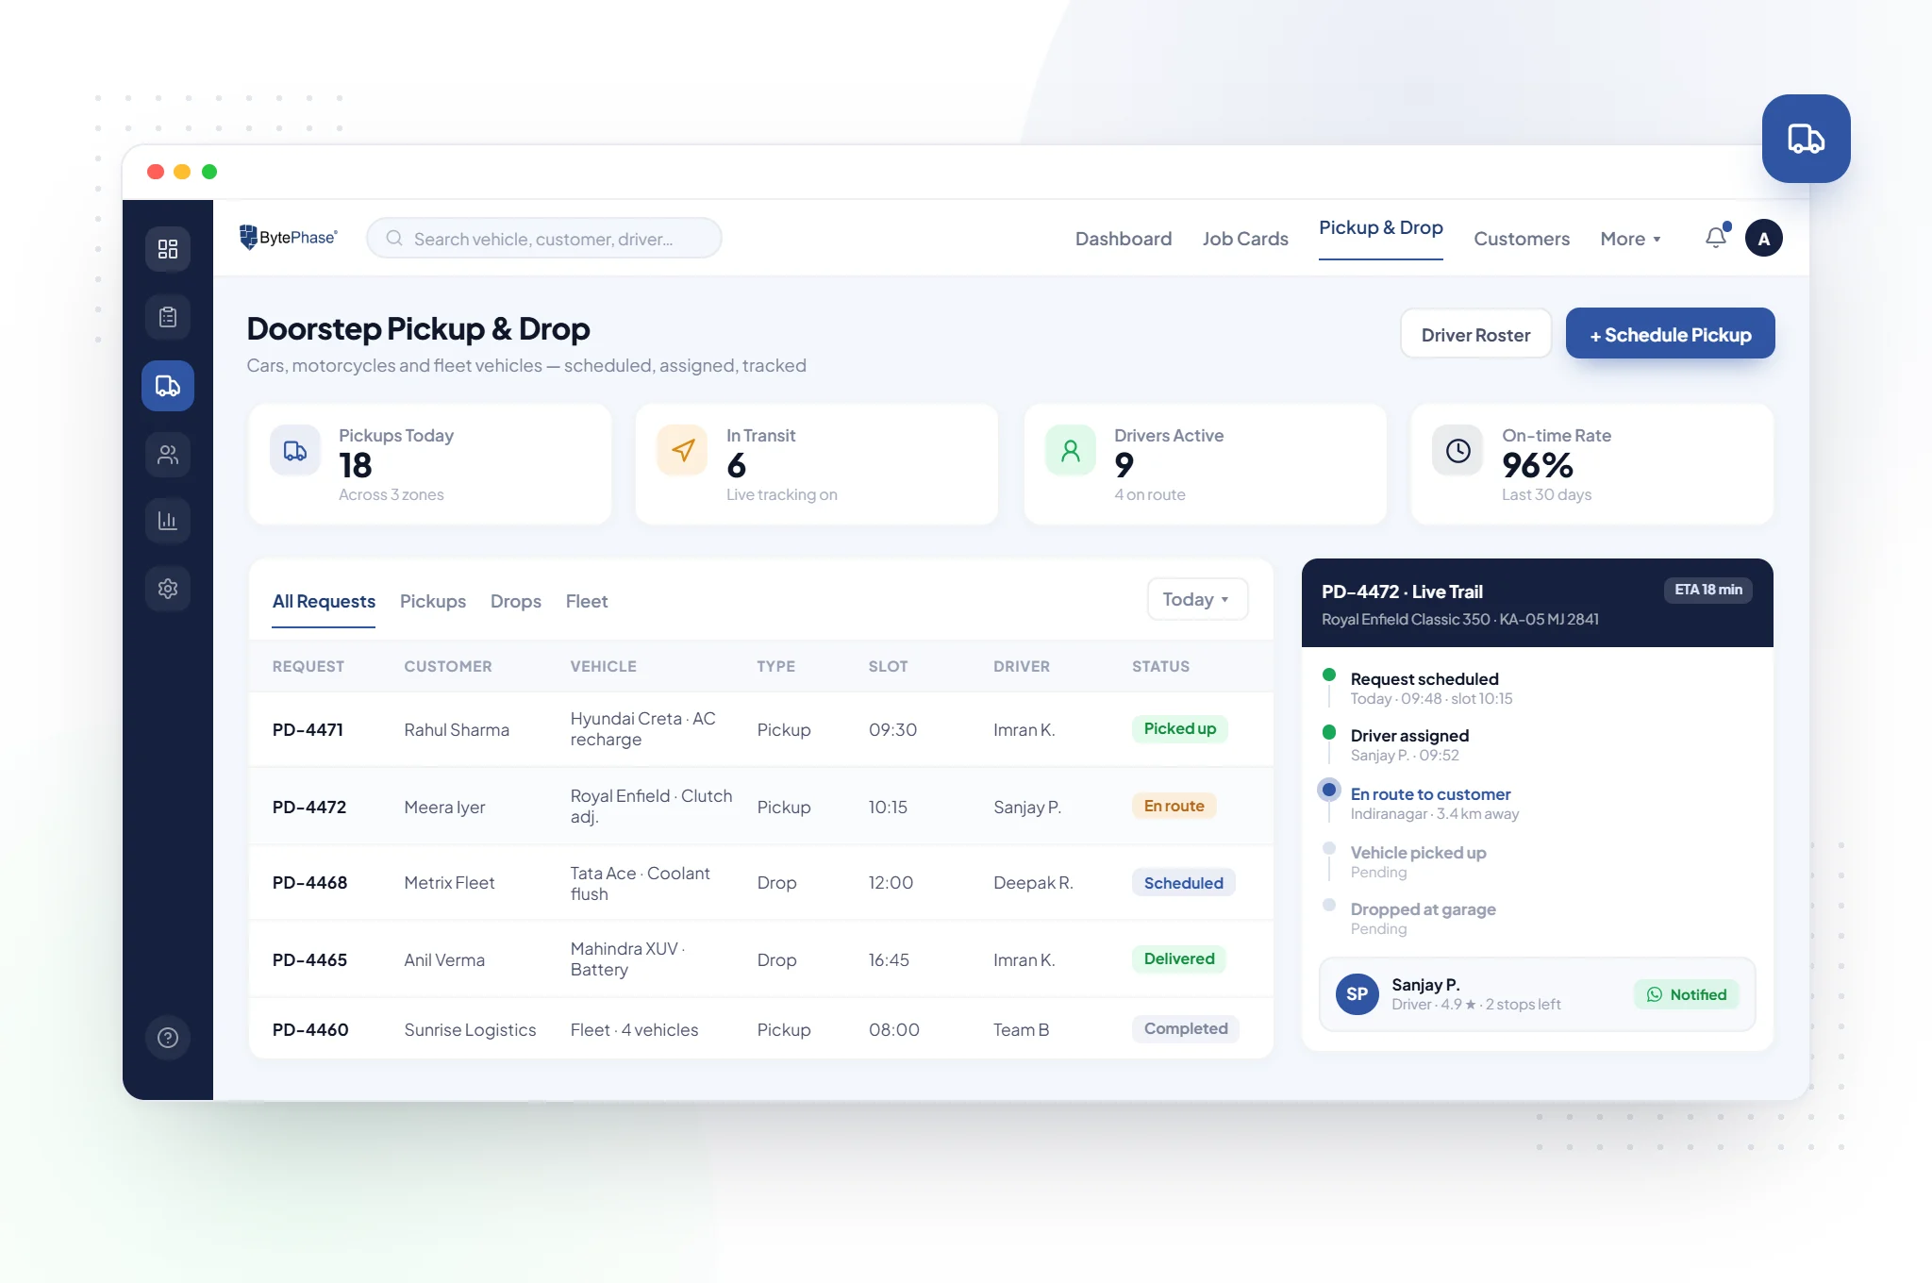Sort by the STATUS column header
The image size is (1932, 1283).
click(x=1160, y=666)
